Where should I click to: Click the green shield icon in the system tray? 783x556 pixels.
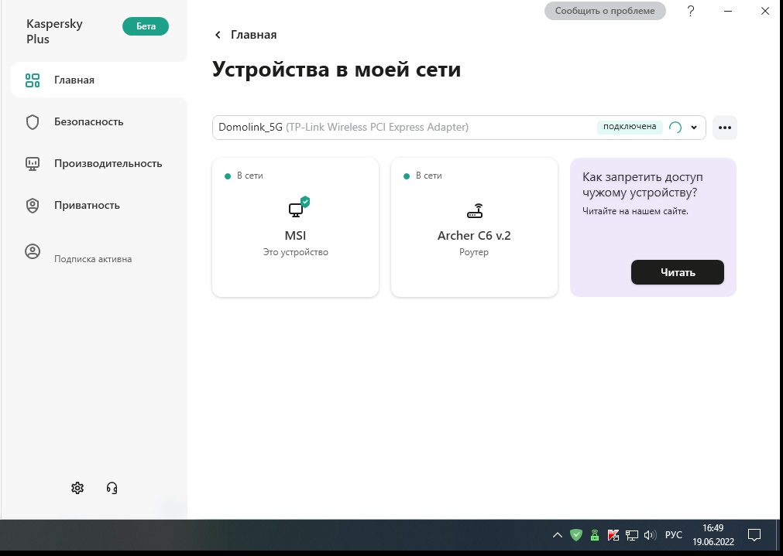pos(576,535)
